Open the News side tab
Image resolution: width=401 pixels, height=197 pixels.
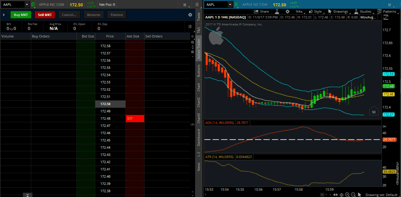click(x=199, y=166)
